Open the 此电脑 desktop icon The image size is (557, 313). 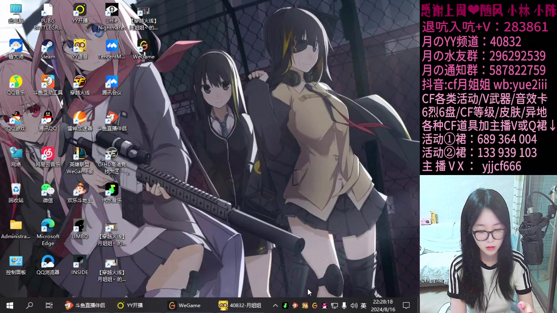click(16, 13)
